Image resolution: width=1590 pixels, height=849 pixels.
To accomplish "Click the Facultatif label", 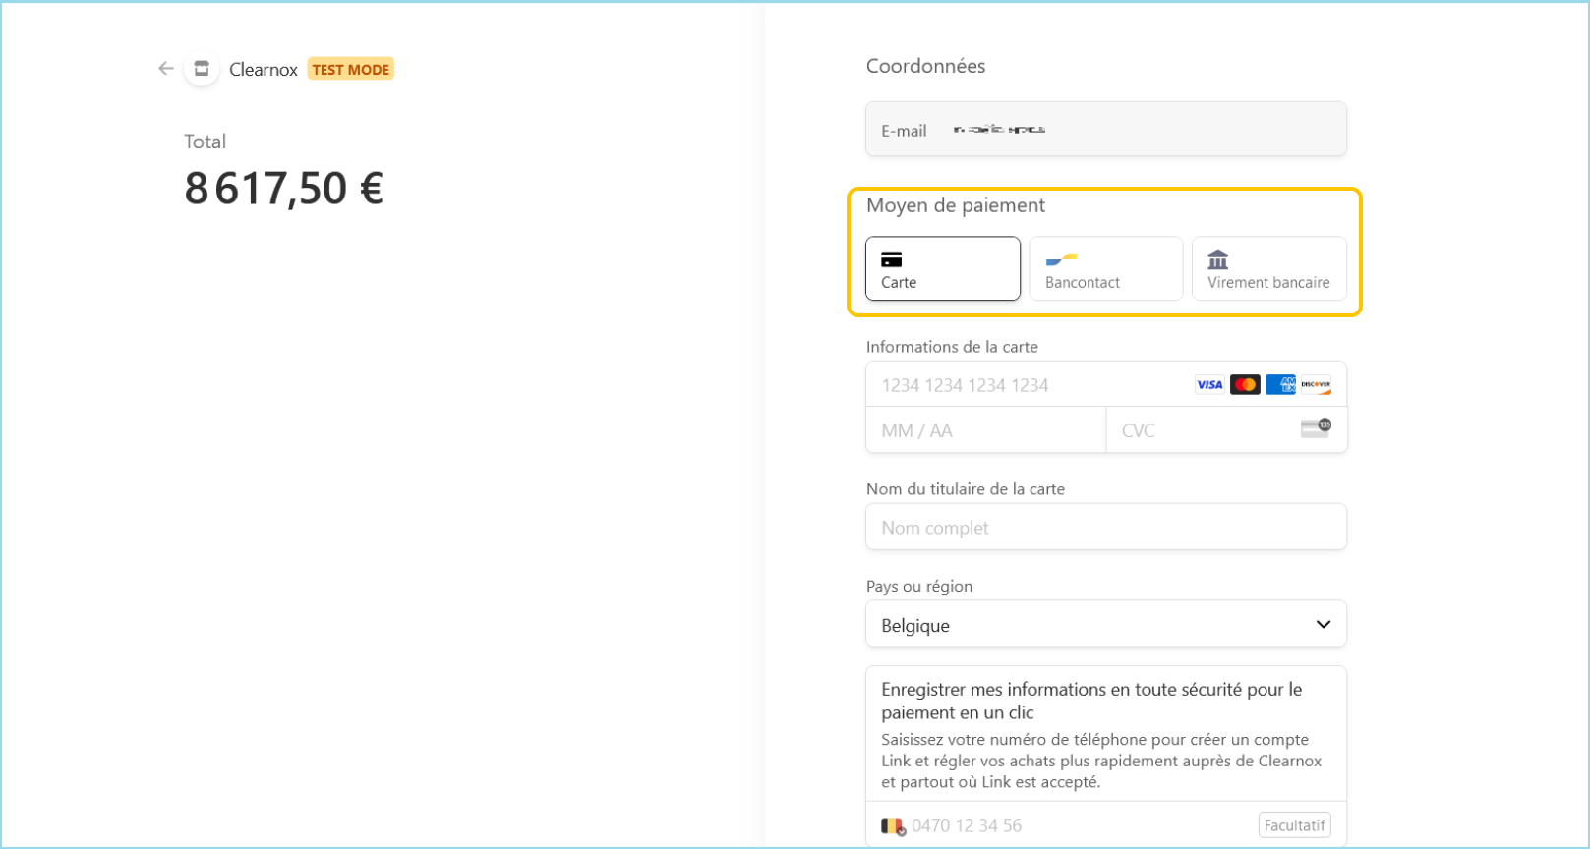I will [1295, 825].
